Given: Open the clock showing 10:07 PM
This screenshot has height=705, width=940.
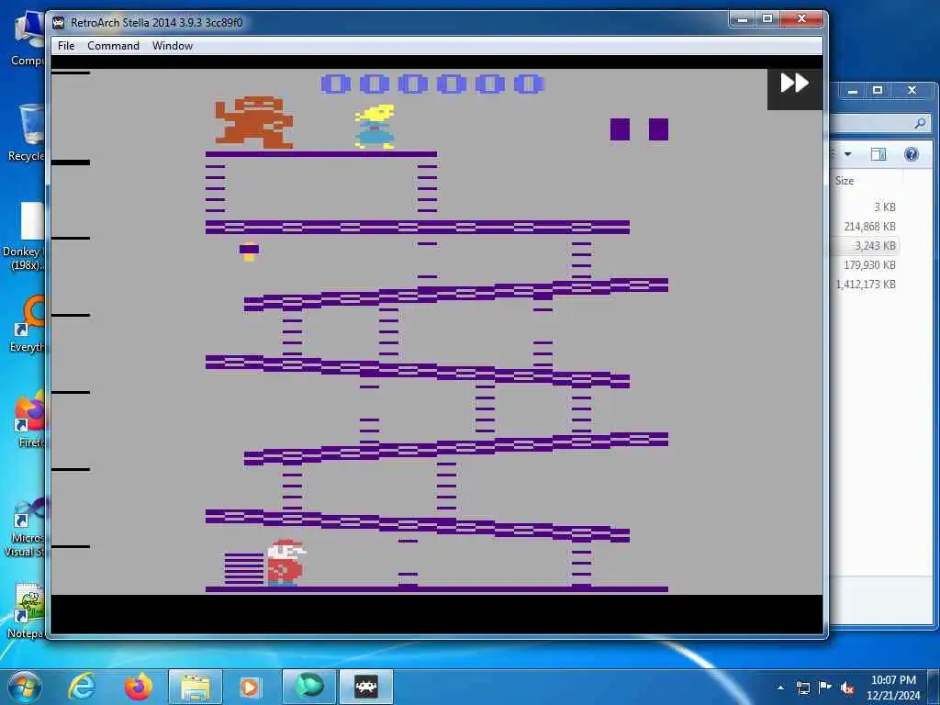Looking at the screenshot, I should tap(893, 688).
